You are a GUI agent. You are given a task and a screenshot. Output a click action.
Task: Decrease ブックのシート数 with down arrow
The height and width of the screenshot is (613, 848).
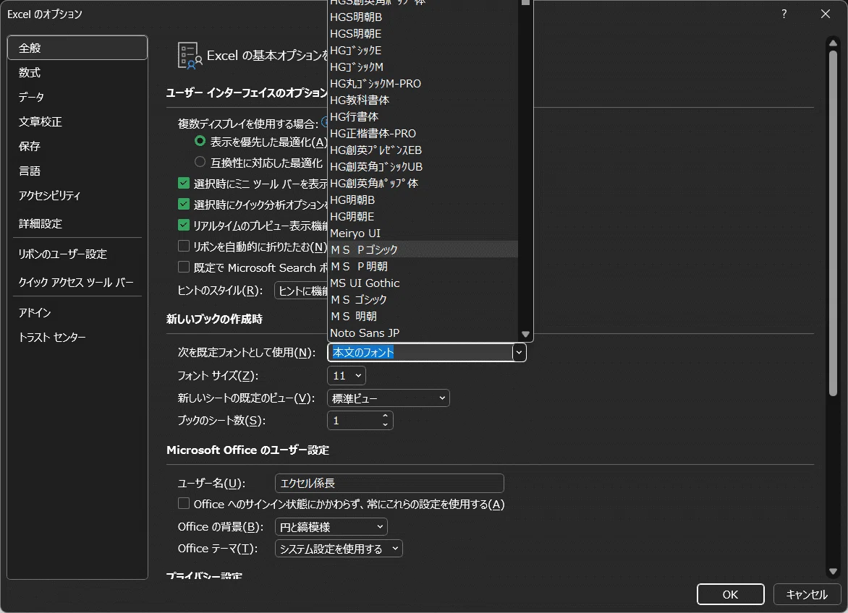click(385, 424)
